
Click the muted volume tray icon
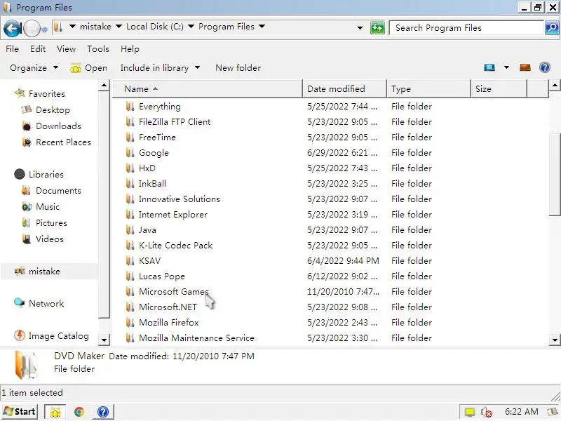point(486,412)
